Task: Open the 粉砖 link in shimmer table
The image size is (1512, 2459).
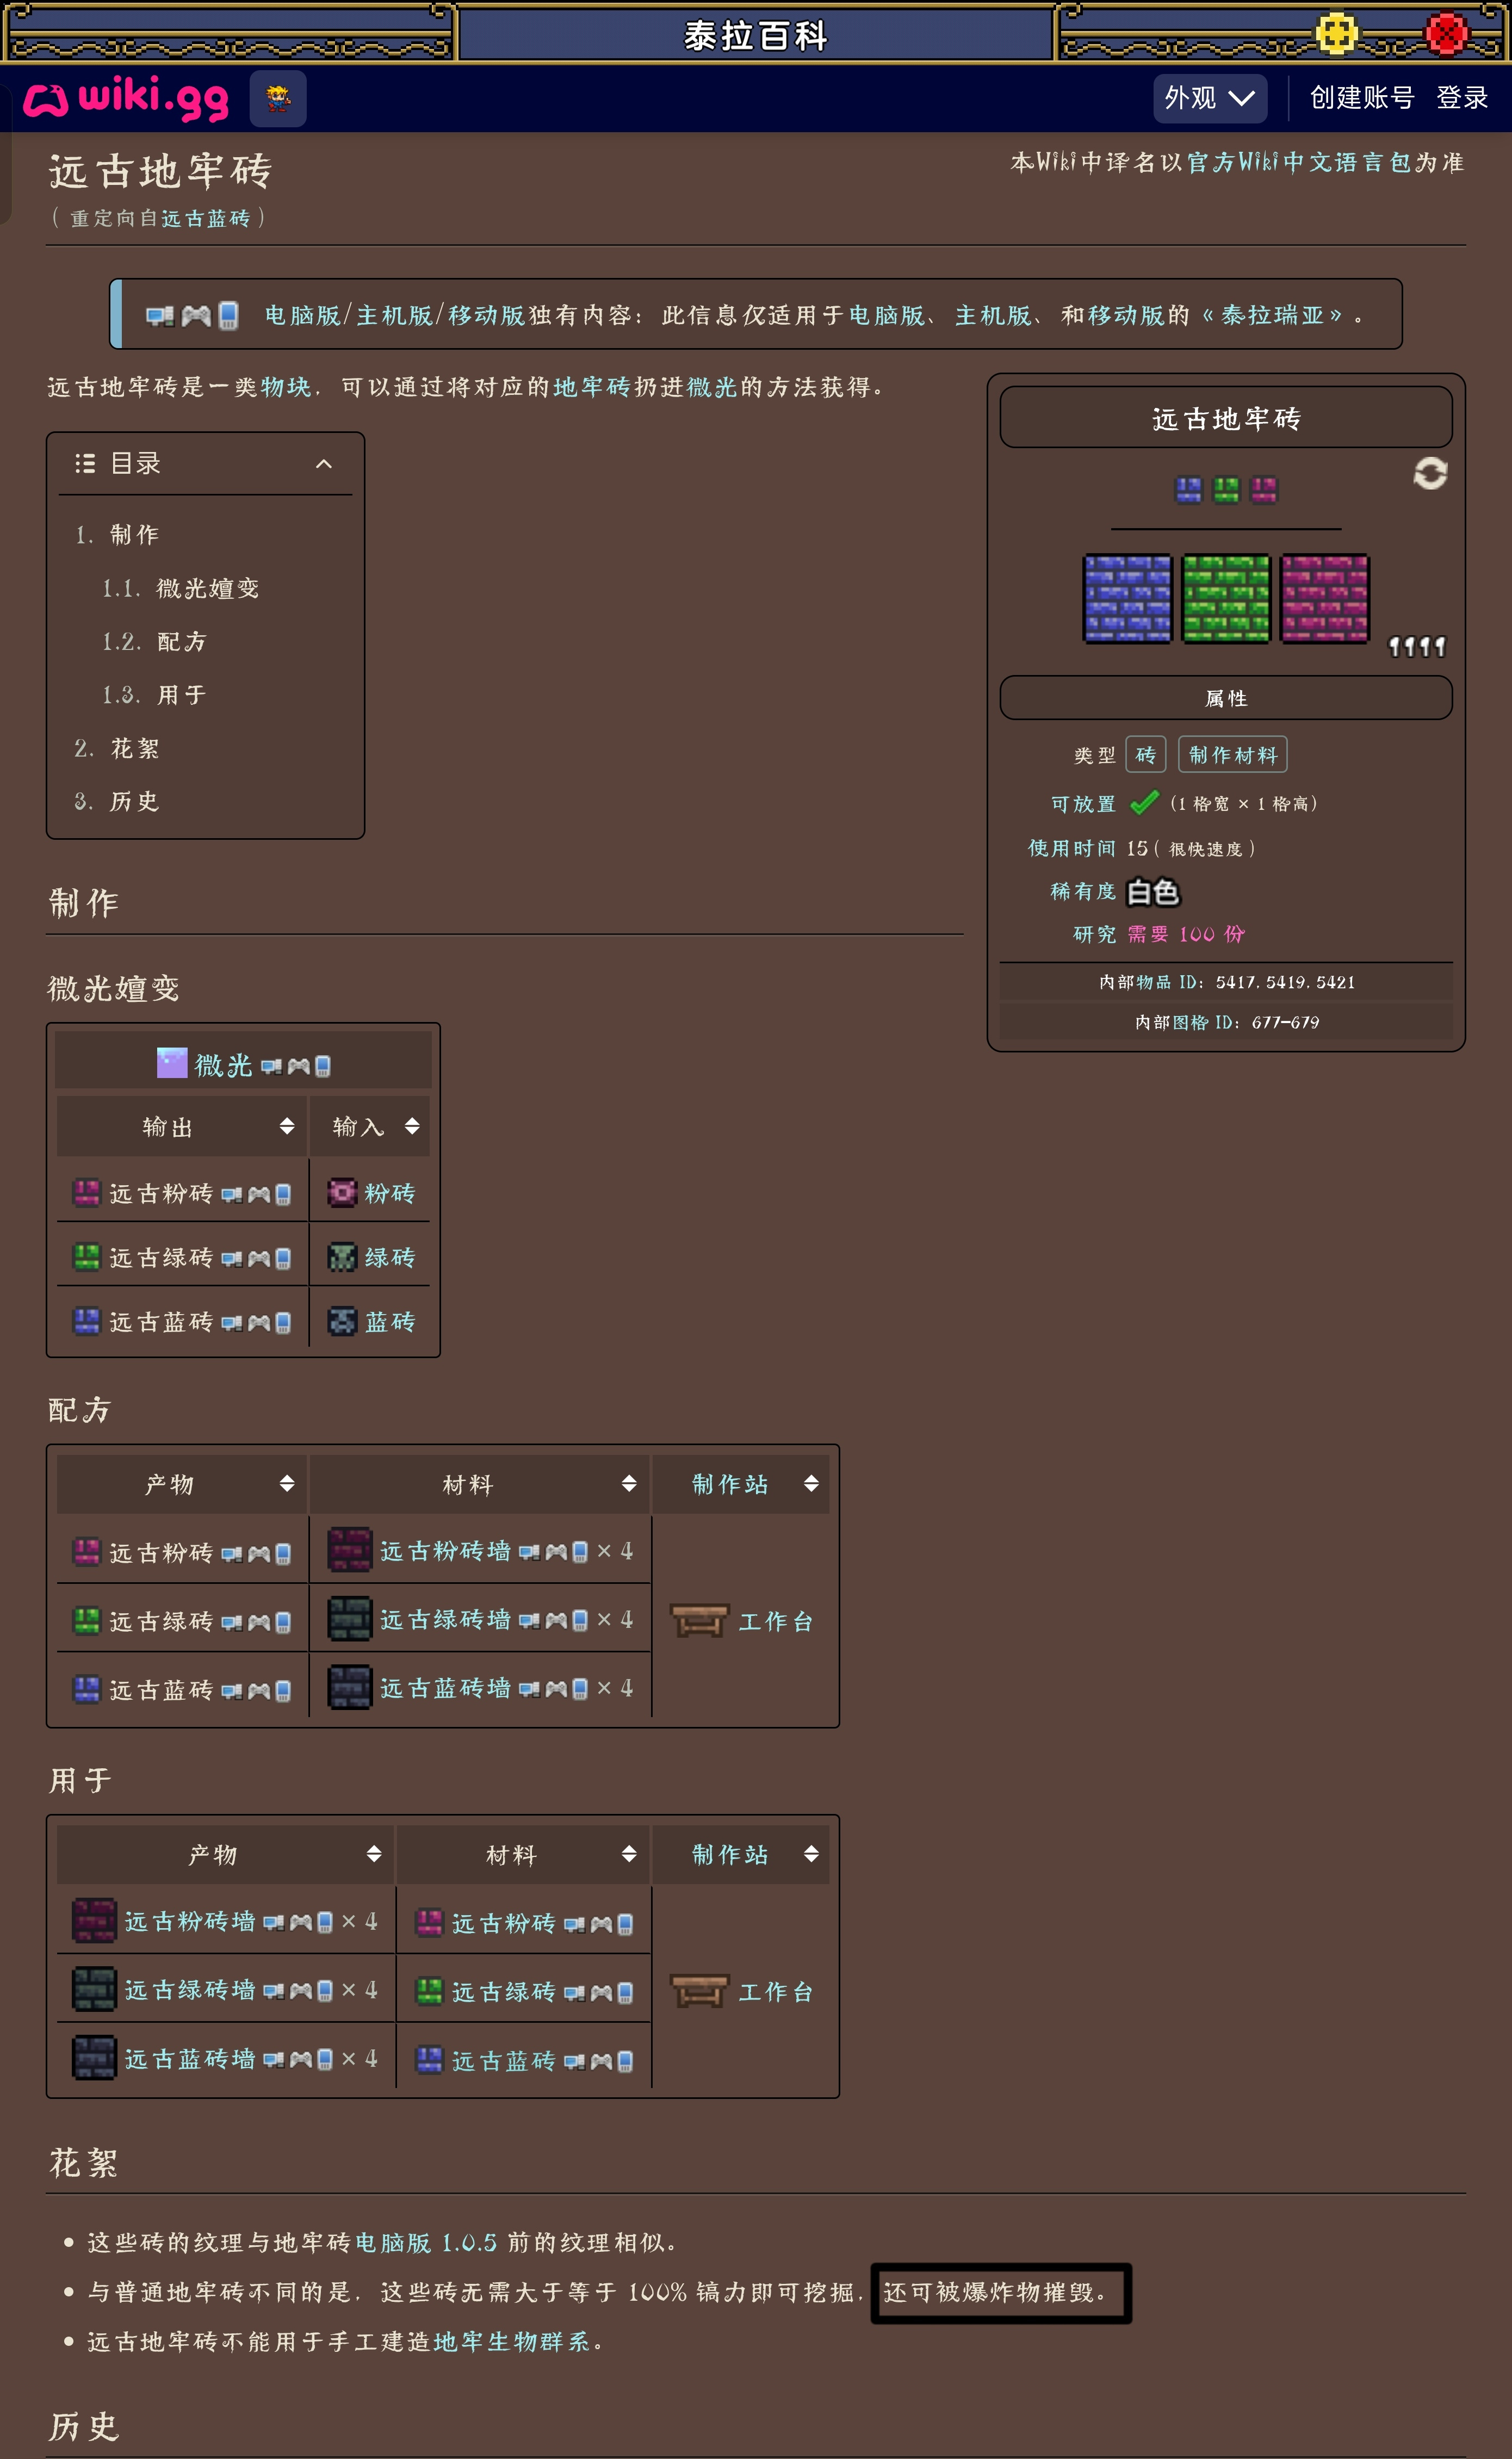Action: tap(390, 1192)
